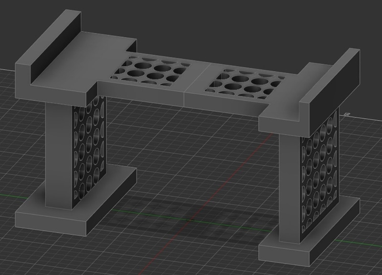This screenshot has width=382, height=275.
Task: Select the right perforated panel on the bridge top
Action: pos(245,84)
